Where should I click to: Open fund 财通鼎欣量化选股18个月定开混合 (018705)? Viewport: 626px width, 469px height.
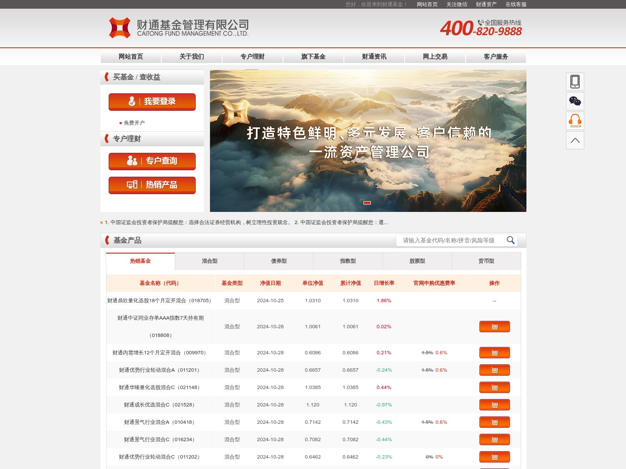[160, 301]
